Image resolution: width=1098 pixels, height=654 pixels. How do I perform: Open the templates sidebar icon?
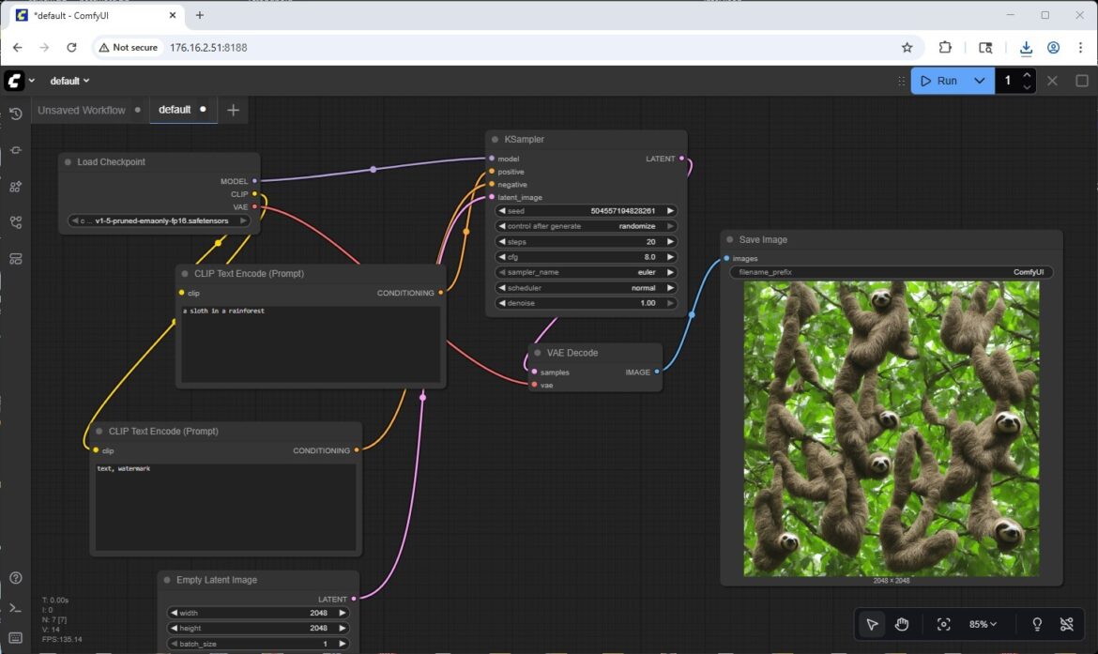tap(16, 259)
